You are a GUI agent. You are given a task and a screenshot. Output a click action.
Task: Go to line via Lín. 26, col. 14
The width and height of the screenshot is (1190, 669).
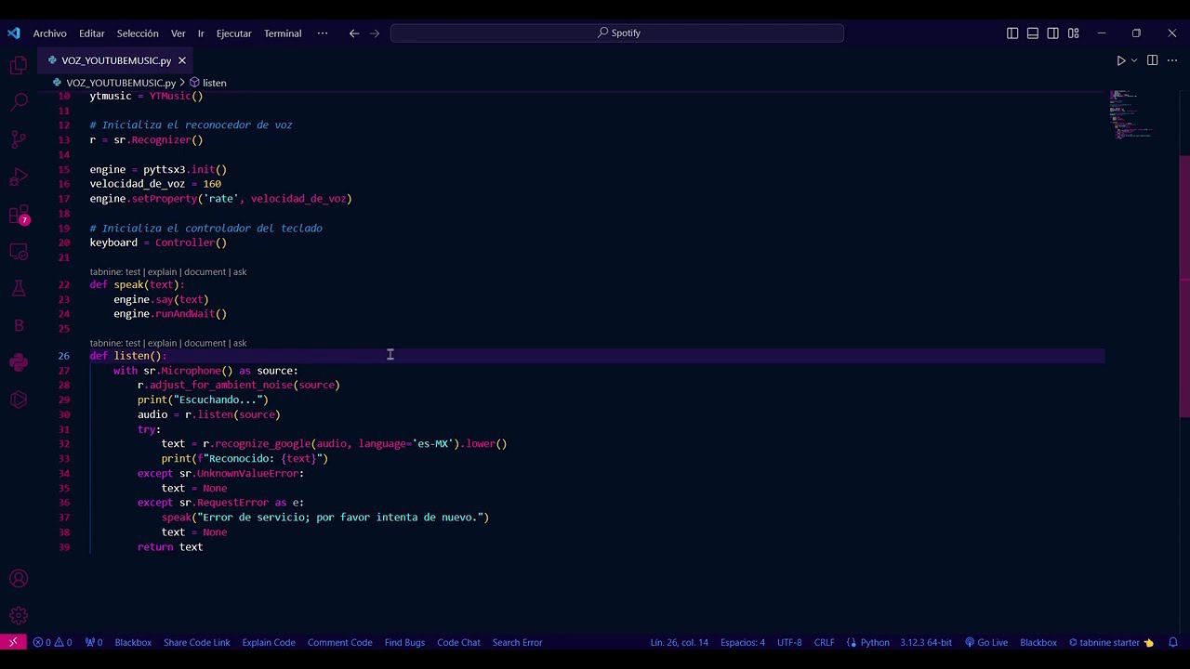point(679,642)
